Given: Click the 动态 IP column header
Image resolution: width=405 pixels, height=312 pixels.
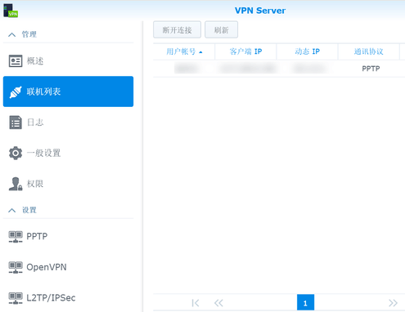Looking at the screenshot, I should [x=308, y=51].
